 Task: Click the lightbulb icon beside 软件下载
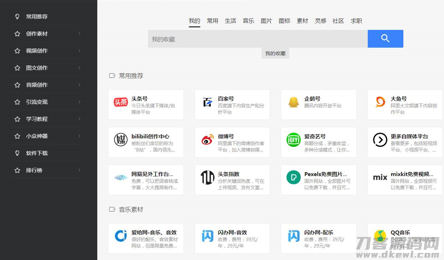point(17,153)
